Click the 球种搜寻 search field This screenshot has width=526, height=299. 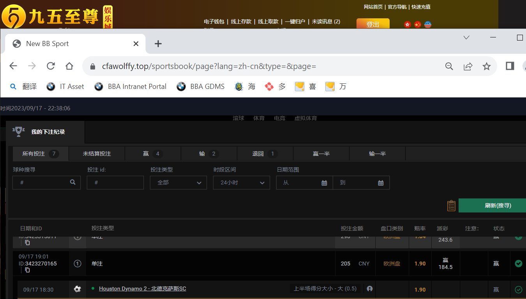point(46,182)
